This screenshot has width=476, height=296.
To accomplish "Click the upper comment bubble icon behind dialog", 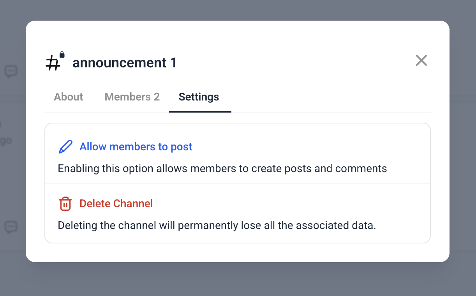I will click(11, 71).
